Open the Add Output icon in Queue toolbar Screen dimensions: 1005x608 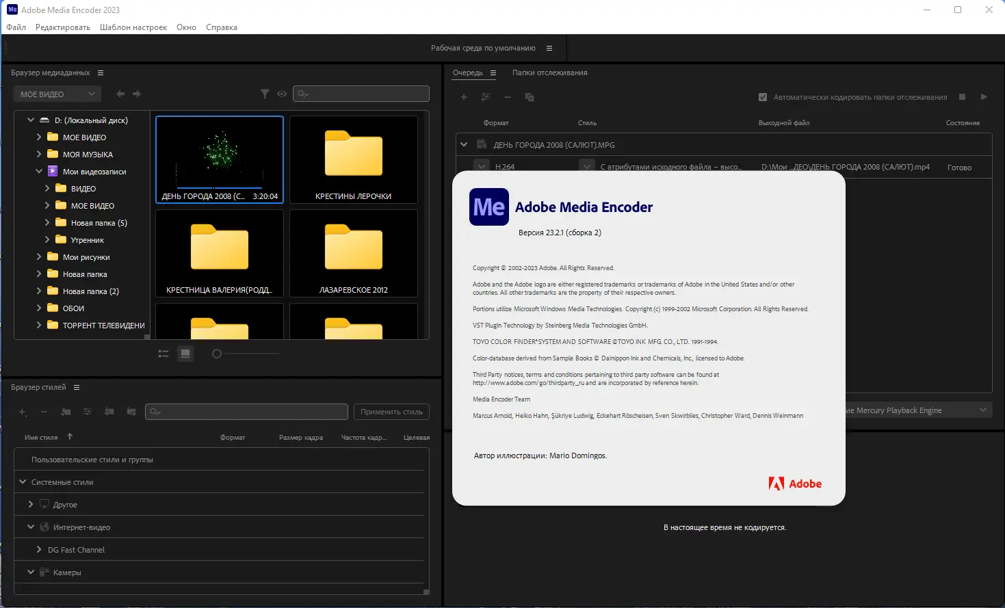pos(486,97)
